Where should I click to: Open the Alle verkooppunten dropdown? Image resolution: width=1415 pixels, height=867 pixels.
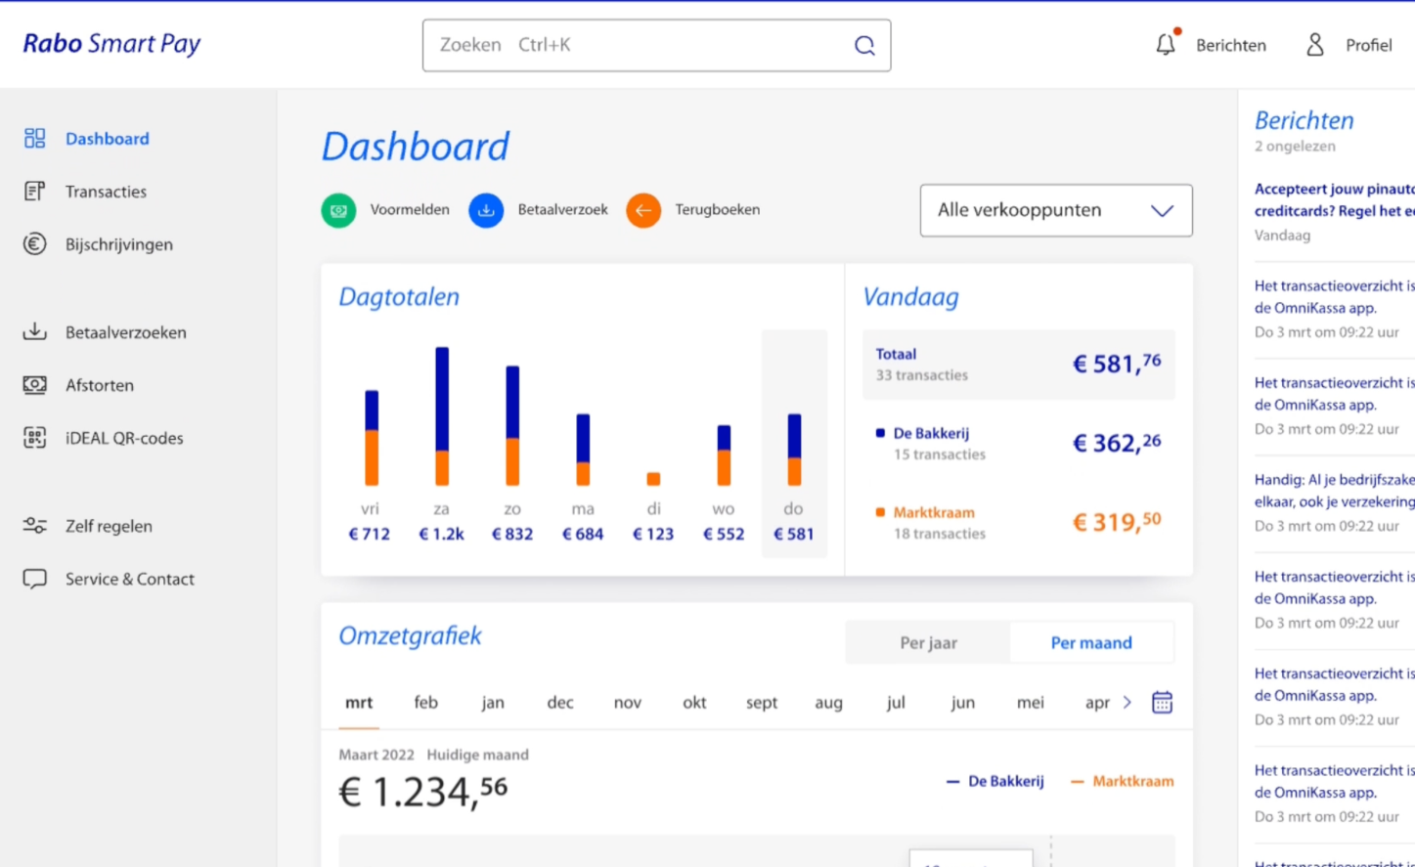click(1056, 209)
